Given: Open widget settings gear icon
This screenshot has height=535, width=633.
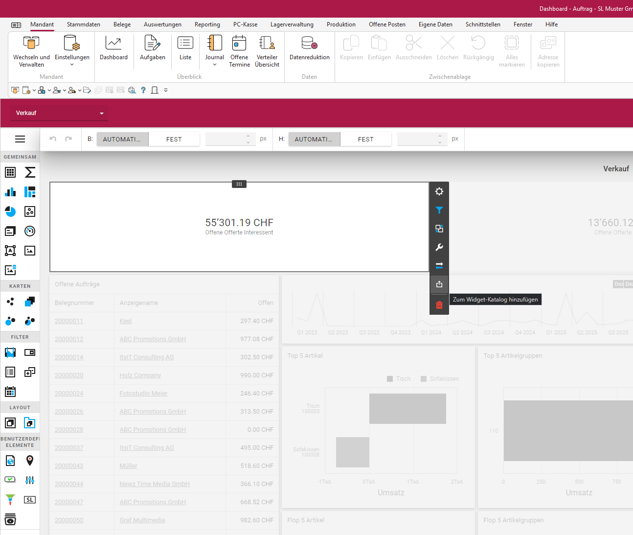Looking at the screenshot, I should [439, 191].
